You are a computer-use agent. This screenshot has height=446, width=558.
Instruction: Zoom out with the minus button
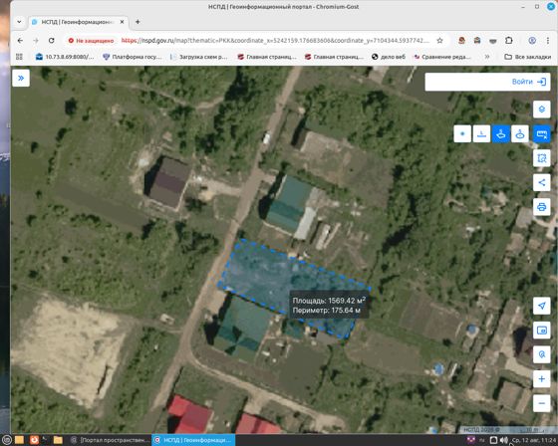(542, 403)
